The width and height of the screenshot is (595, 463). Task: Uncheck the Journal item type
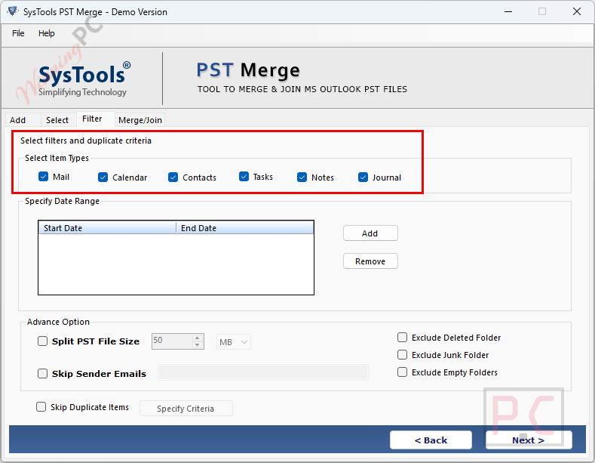(x=363, y=177)
